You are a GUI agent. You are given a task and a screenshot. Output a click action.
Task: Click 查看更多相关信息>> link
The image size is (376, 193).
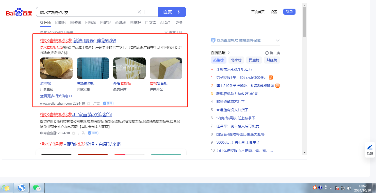[x=56, y=96]
